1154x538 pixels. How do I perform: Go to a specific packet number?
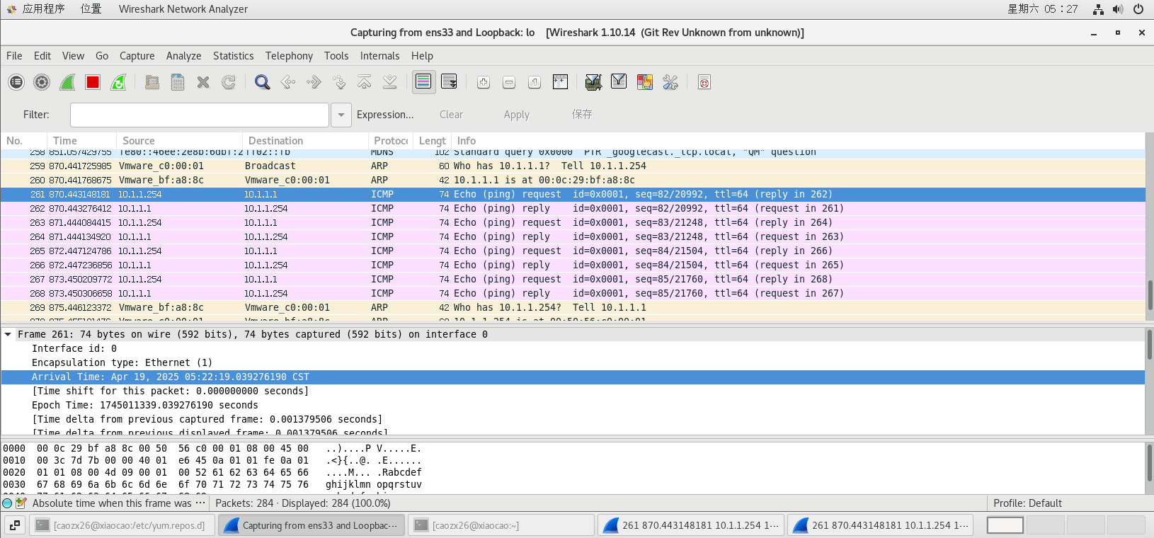coord(339,82)
